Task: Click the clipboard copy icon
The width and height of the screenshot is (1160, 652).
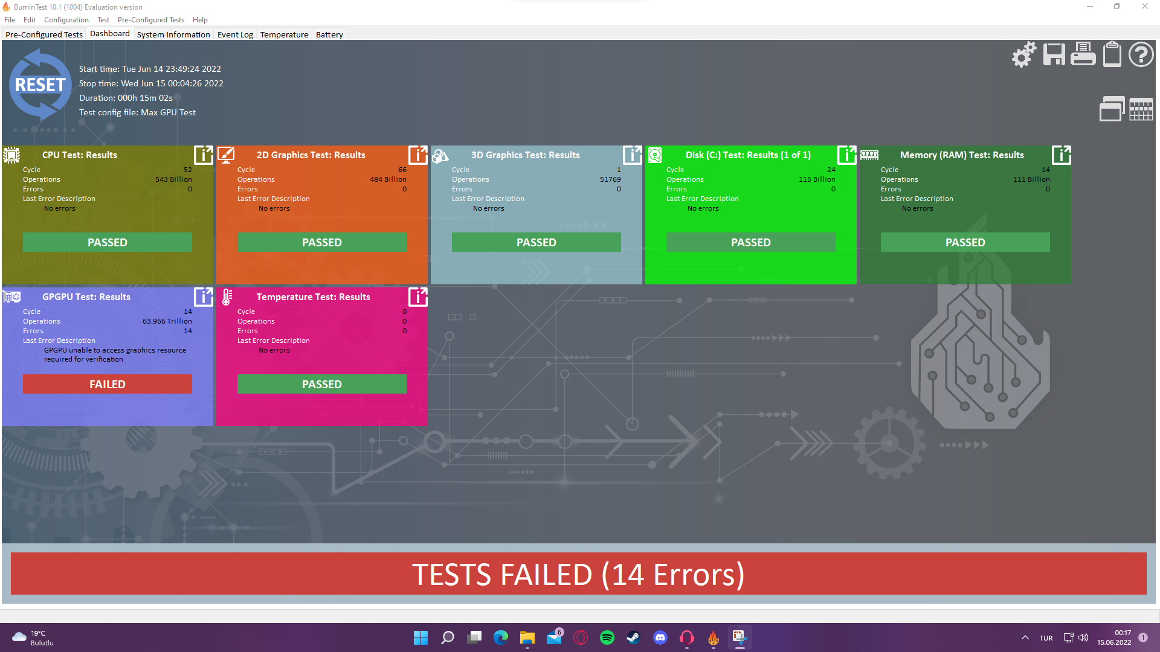Action: (1112, 55)
